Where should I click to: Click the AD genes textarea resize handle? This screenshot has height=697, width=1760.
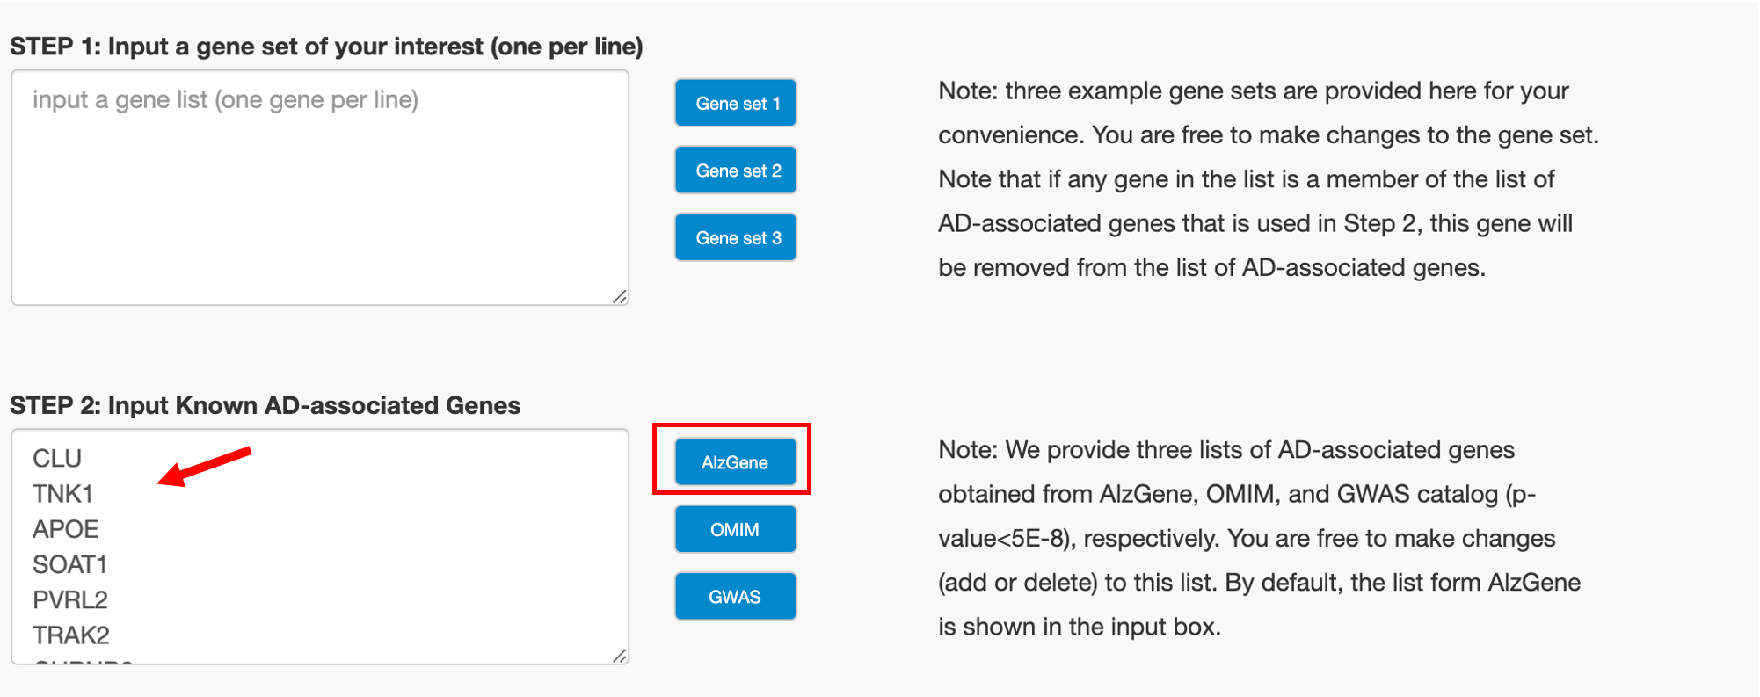620,656
